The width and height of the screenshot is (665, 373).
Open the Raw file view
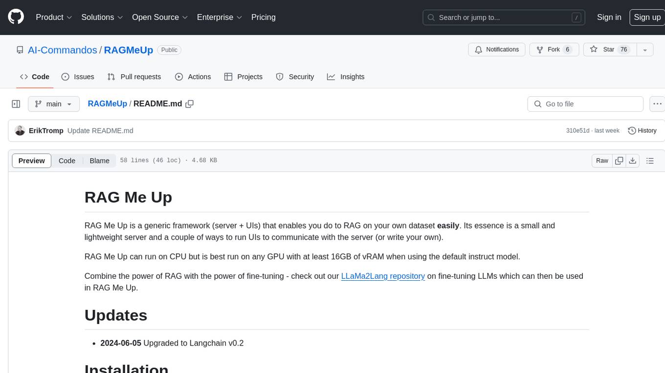pyautogui.click(x=602, y=161)
